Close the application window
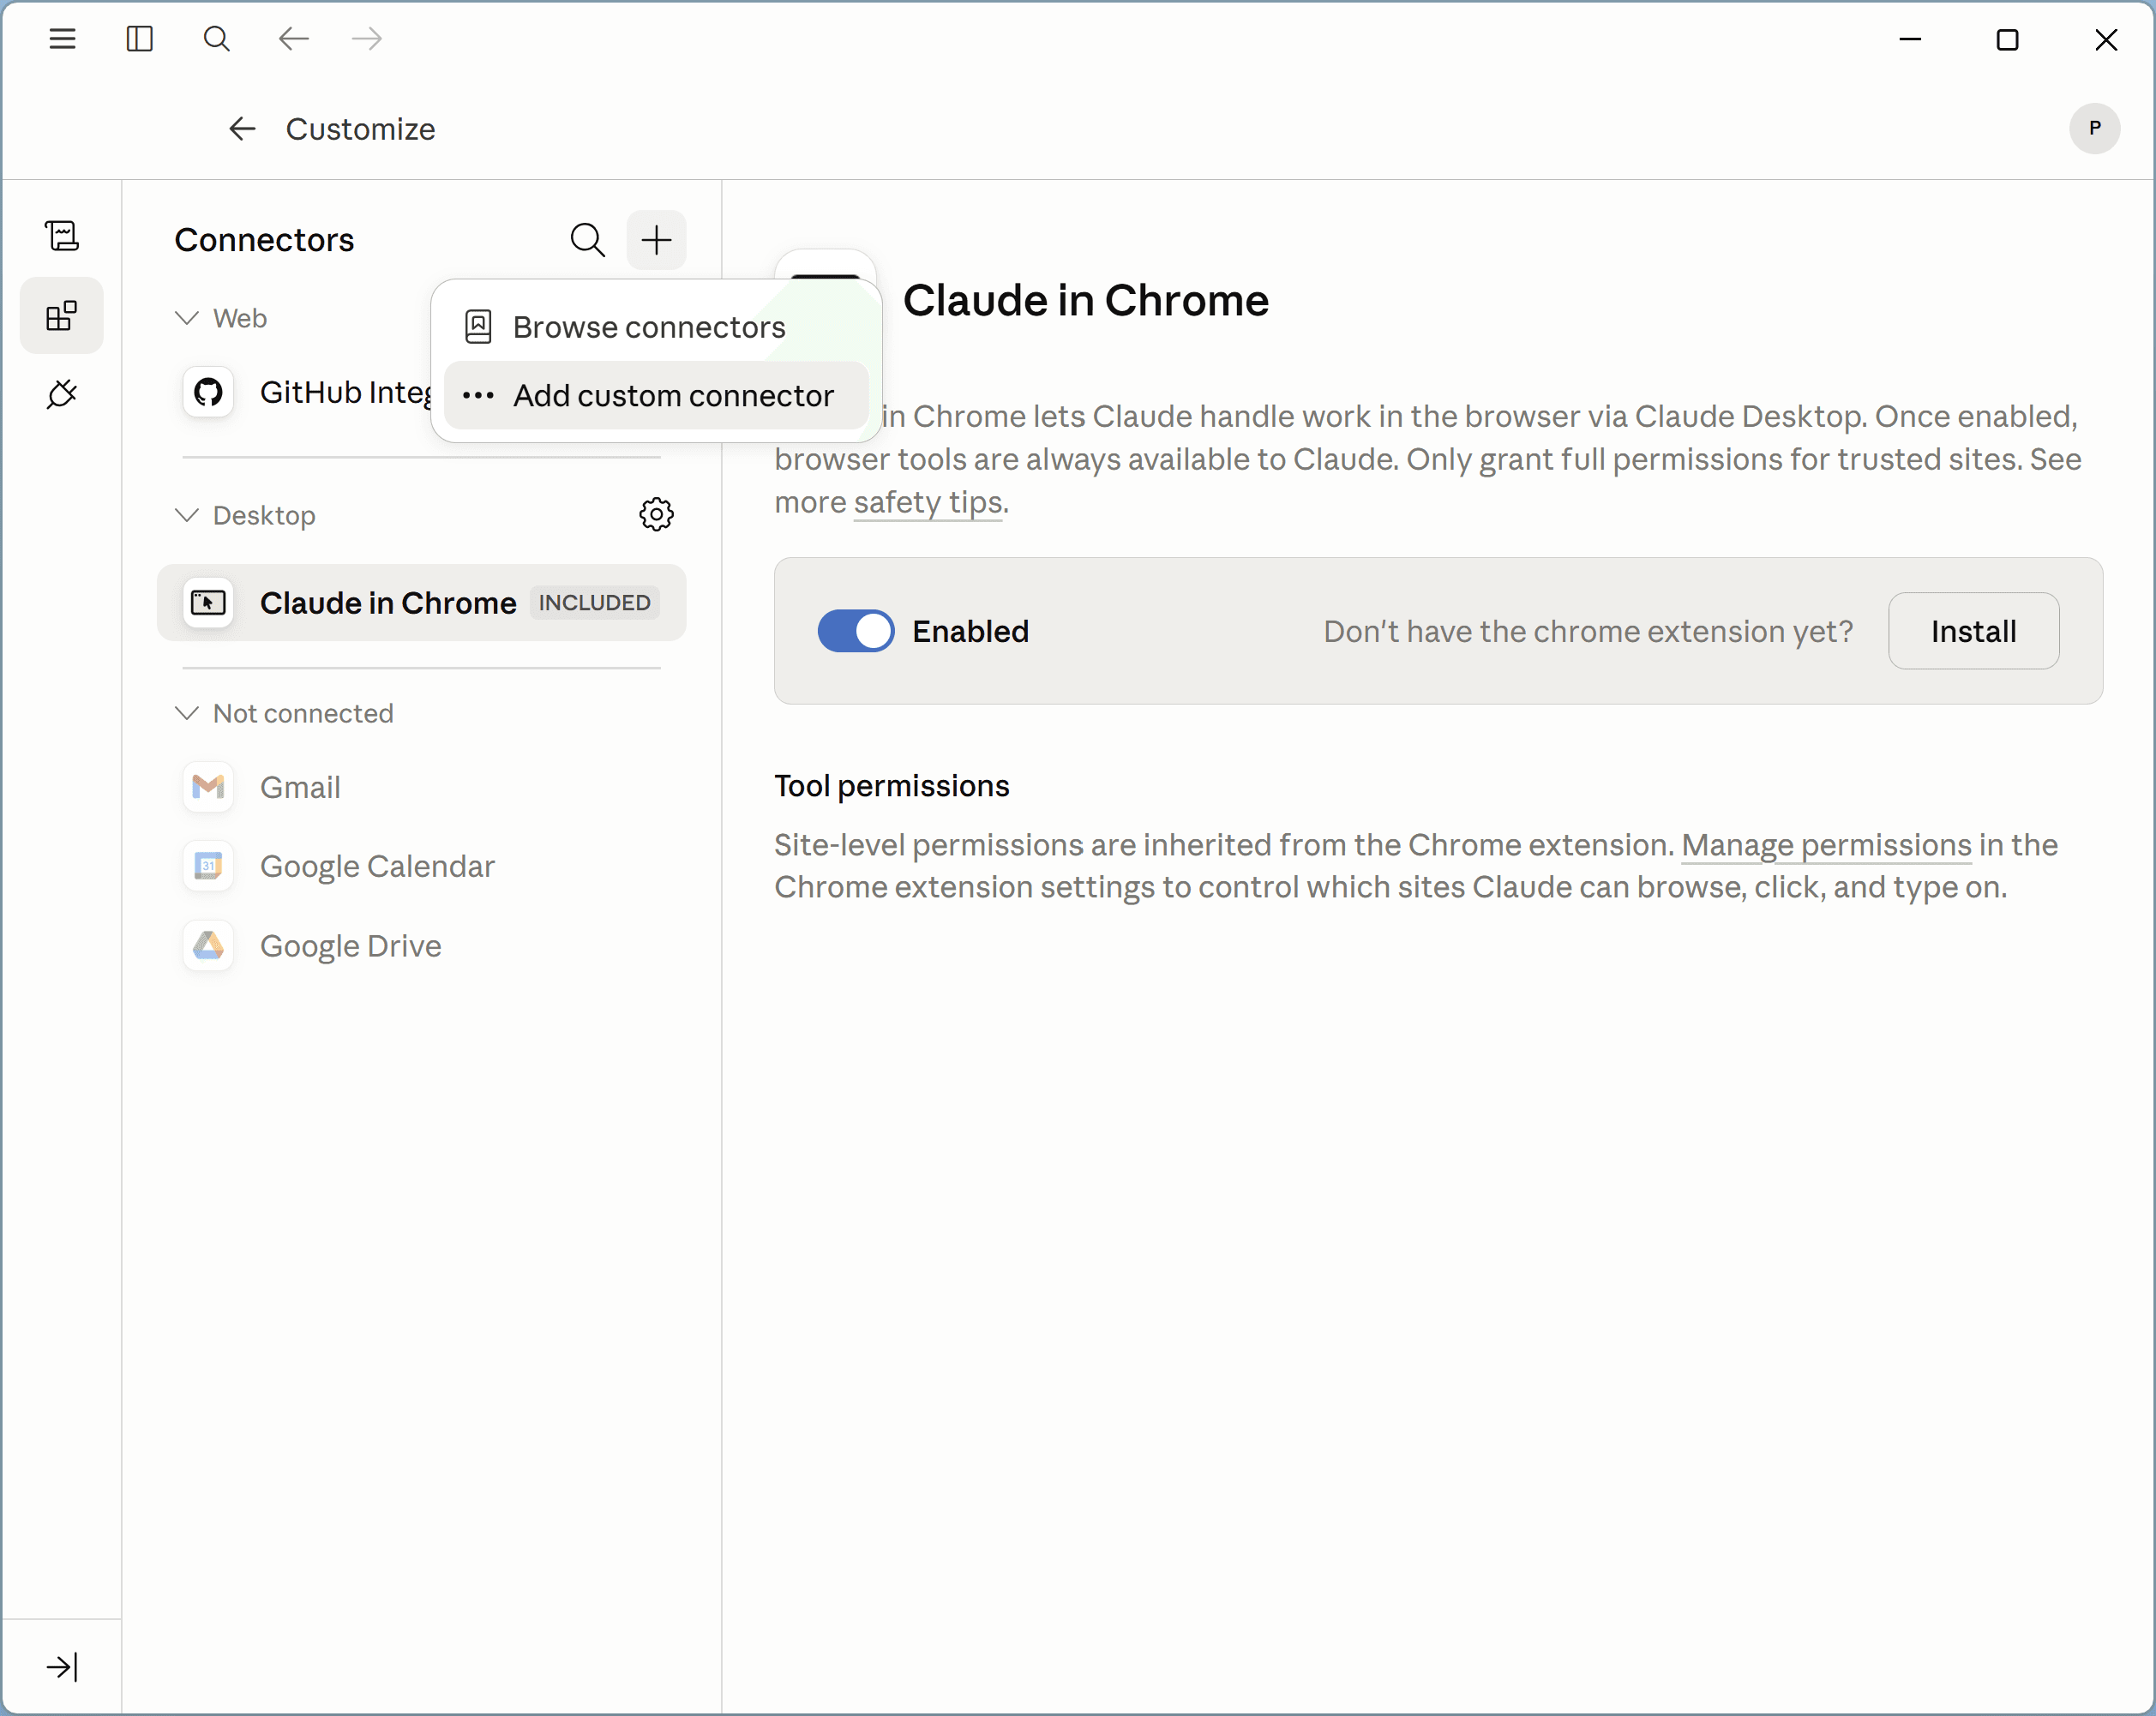The height and width of the screenshot is (1716, 2156). tap(2106, 39)
